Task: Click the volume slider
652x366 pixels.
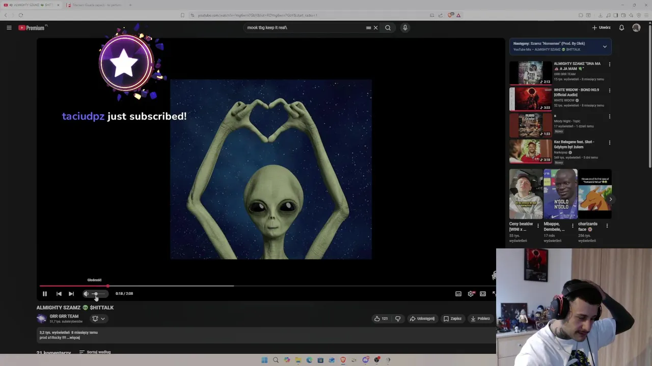Action: pos(98,293)
